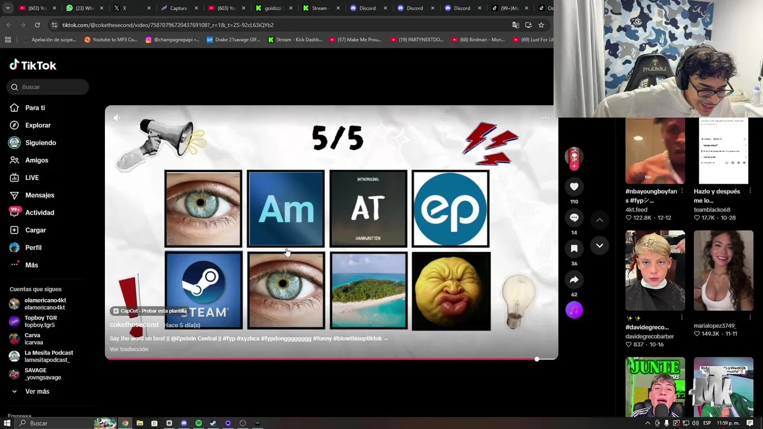The height and width of the screenshot is (429, 763).
Task: Seek video via red progress bar
Action: [x=331, y=359]
